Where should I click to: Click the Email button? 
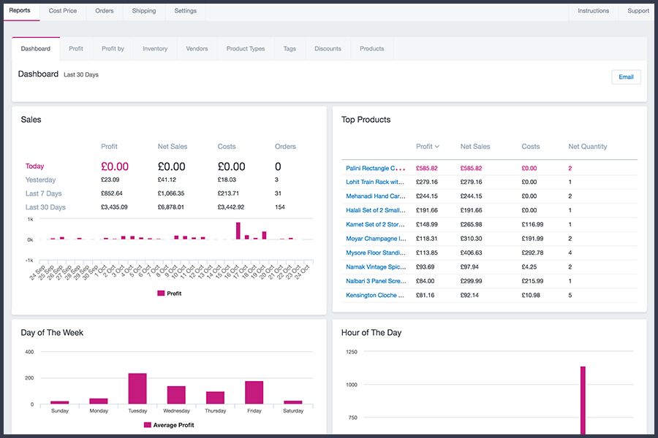(626, 77)
